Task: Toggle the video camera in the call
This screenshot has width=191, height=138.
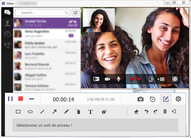Action: coord(107,79)
